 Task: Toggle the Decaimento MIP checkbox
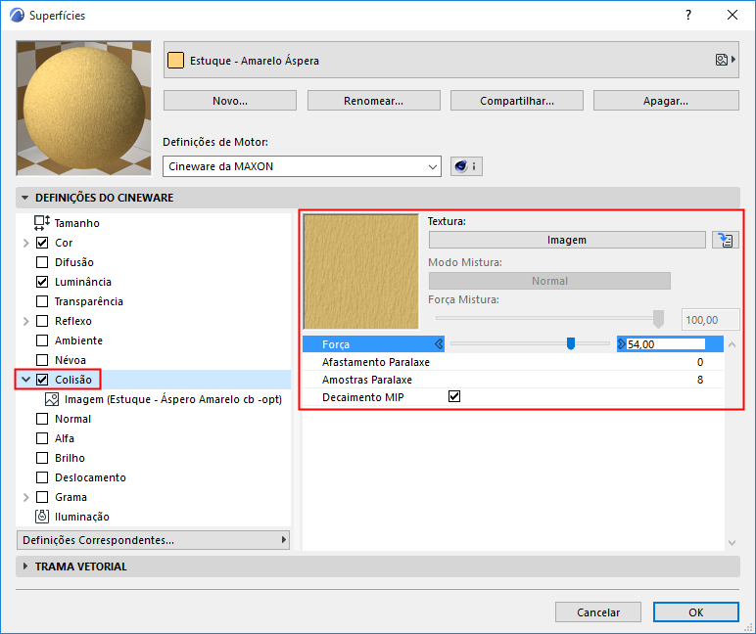(454, 396)
